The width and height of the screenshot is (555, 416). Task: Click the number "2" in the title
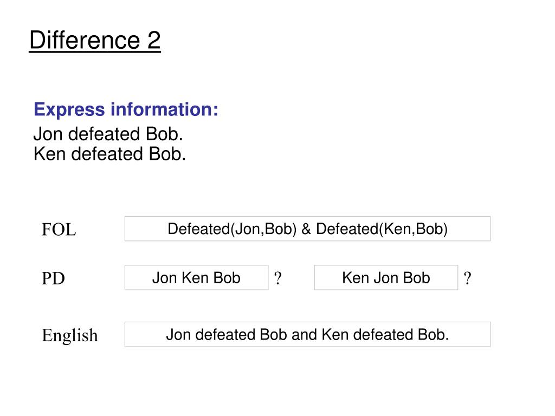(153, 41)
